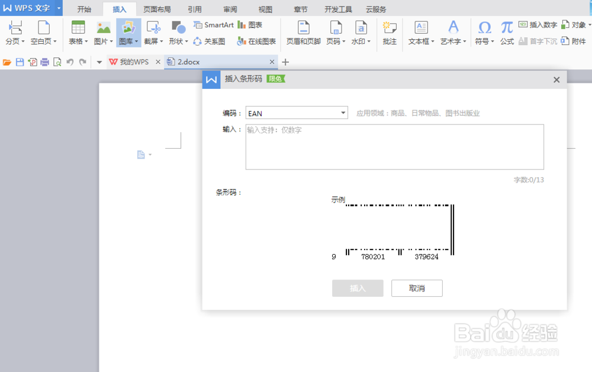Expand the symbol (符号) dropdown arrow
The width and height of the screenshot is (592, 372).
pos(493,41)
